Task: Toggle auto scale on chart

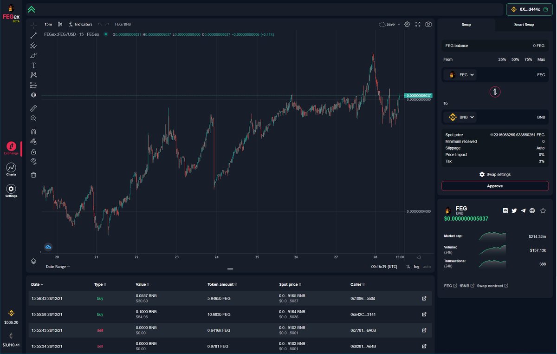Action: click(427, 267)
